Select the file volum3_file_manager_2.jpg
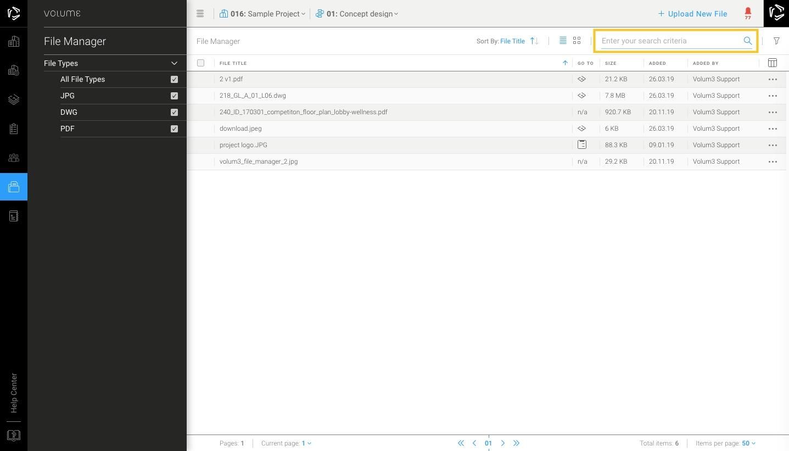The image size is (789, 451). pyautogui.click(x=259, y=162)
